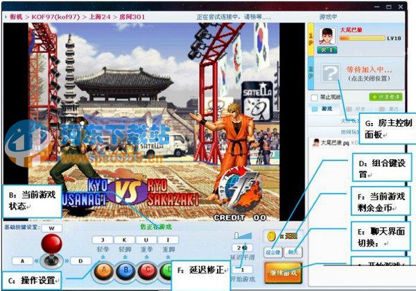416x291 pixels.
Task: Toggle the 禁止观战 checkbox
Action: pos(314,97)
